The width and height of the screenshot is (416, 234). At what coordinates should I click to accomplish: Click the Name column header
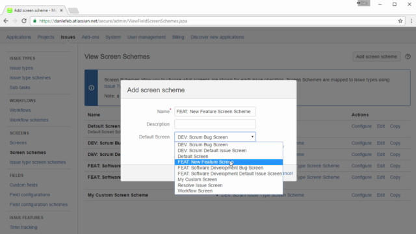(x=94, y=115)
